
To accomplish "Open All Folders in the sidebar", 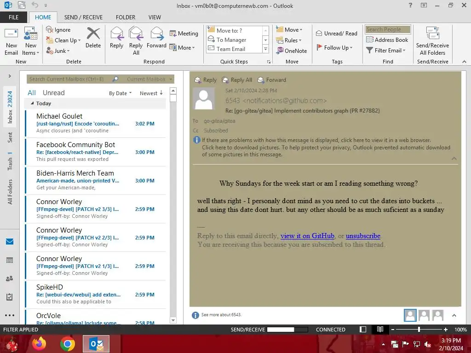I will [10, 192].
